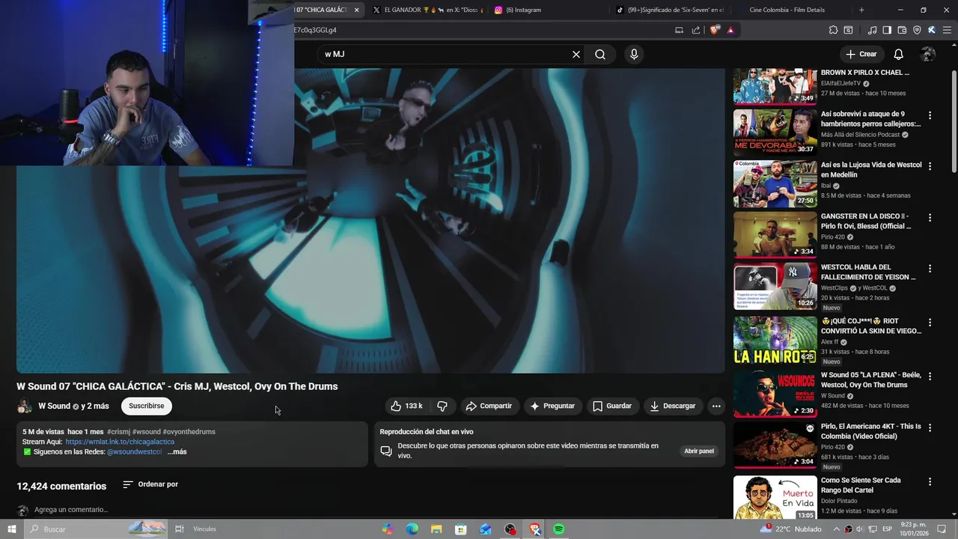Image resolution: width=958 pixels, height=539 pixels.
Task: Like the video showing 133 k
Action: click(x=406, y=406)
